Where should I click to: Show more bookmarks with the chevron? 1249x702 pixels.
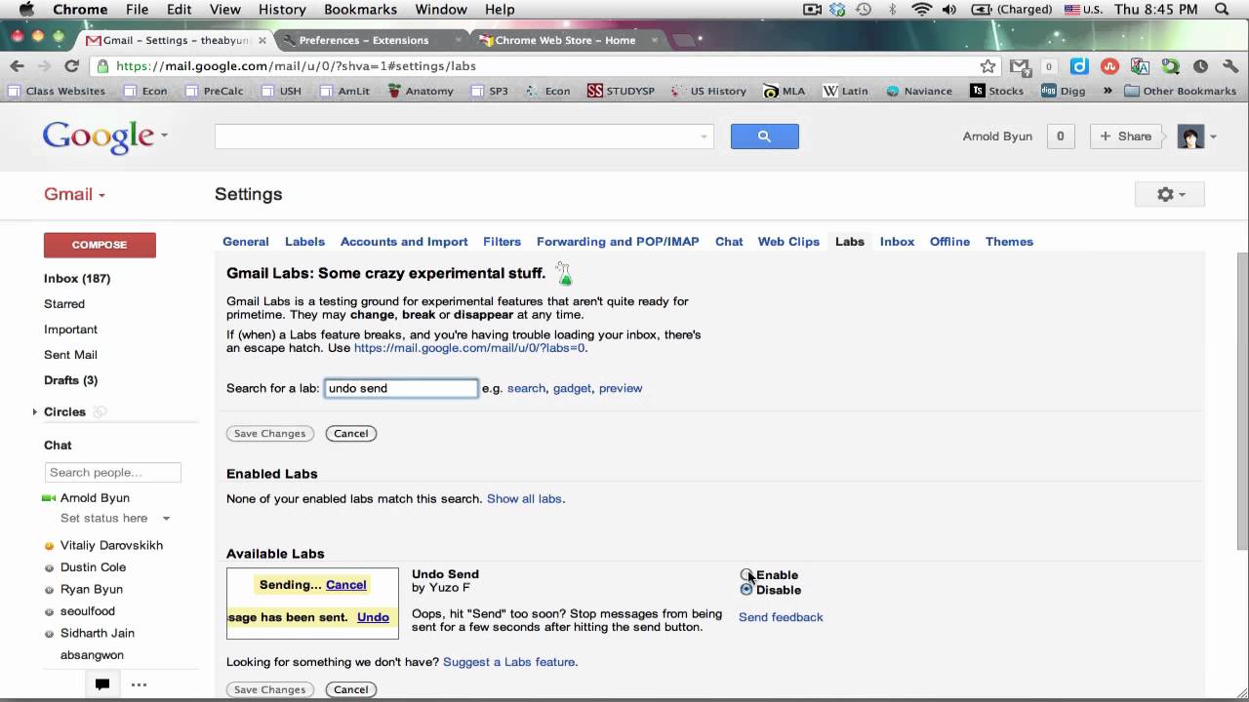click(x=1108, y=91)
